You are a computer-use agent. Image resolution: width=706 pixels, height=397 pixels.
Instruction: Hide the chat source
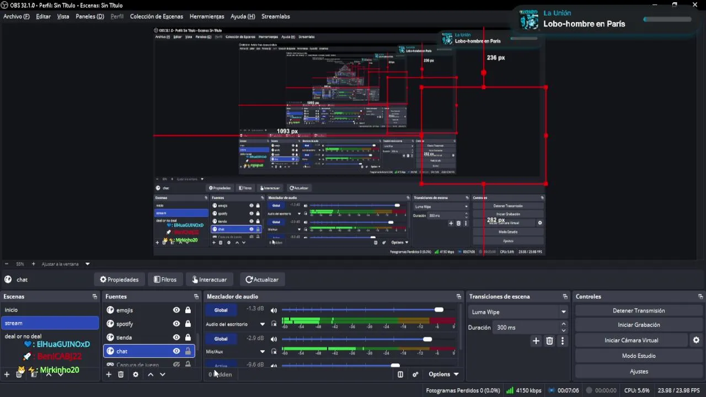point(176,351)
